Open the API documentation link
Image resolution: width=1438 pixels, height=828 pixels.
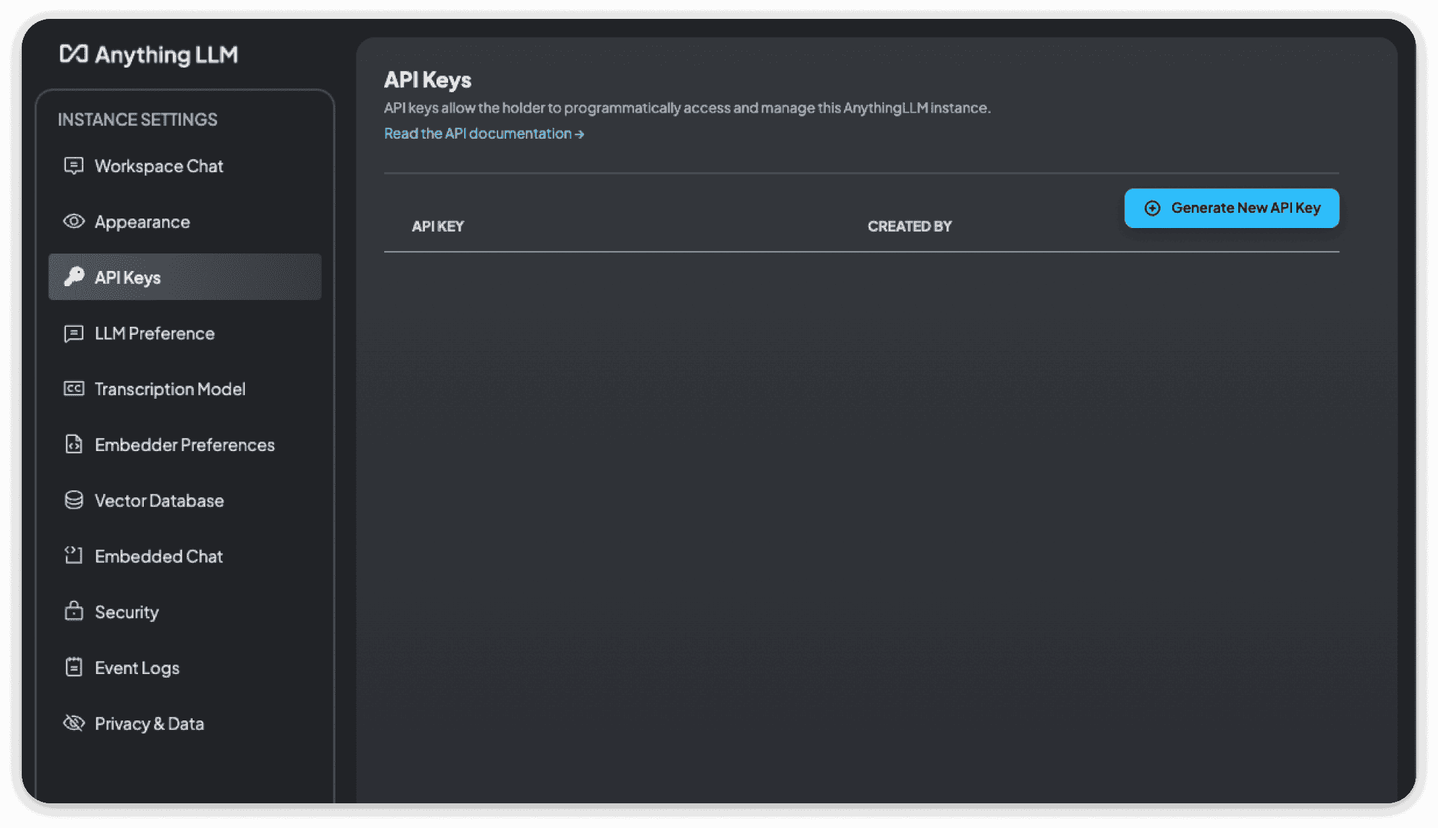tap(484, 134)
